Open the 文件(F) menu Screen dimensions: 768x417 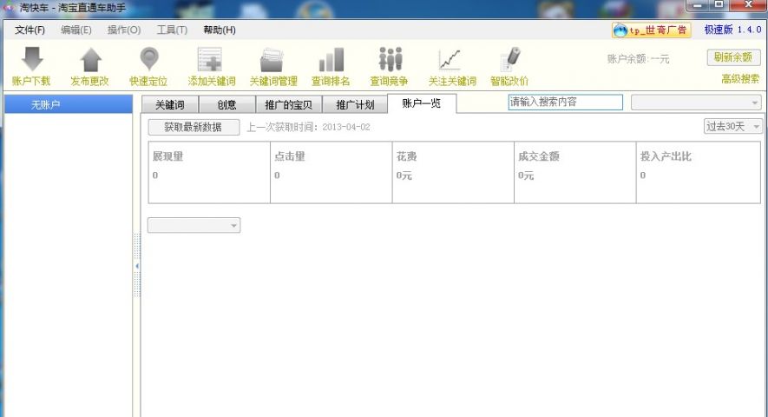click(30, 30)
